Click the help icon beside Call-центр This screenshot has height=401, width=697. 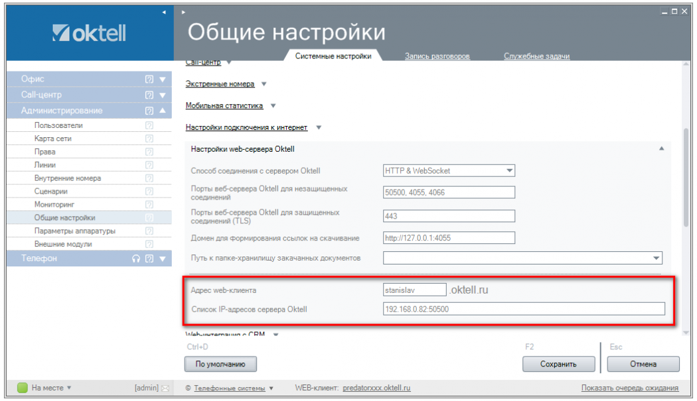(149, 95)
